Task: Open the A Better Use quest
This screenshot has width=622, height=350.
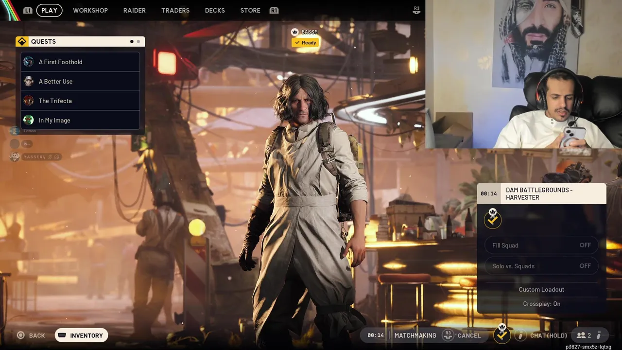Action: [80, 81]
